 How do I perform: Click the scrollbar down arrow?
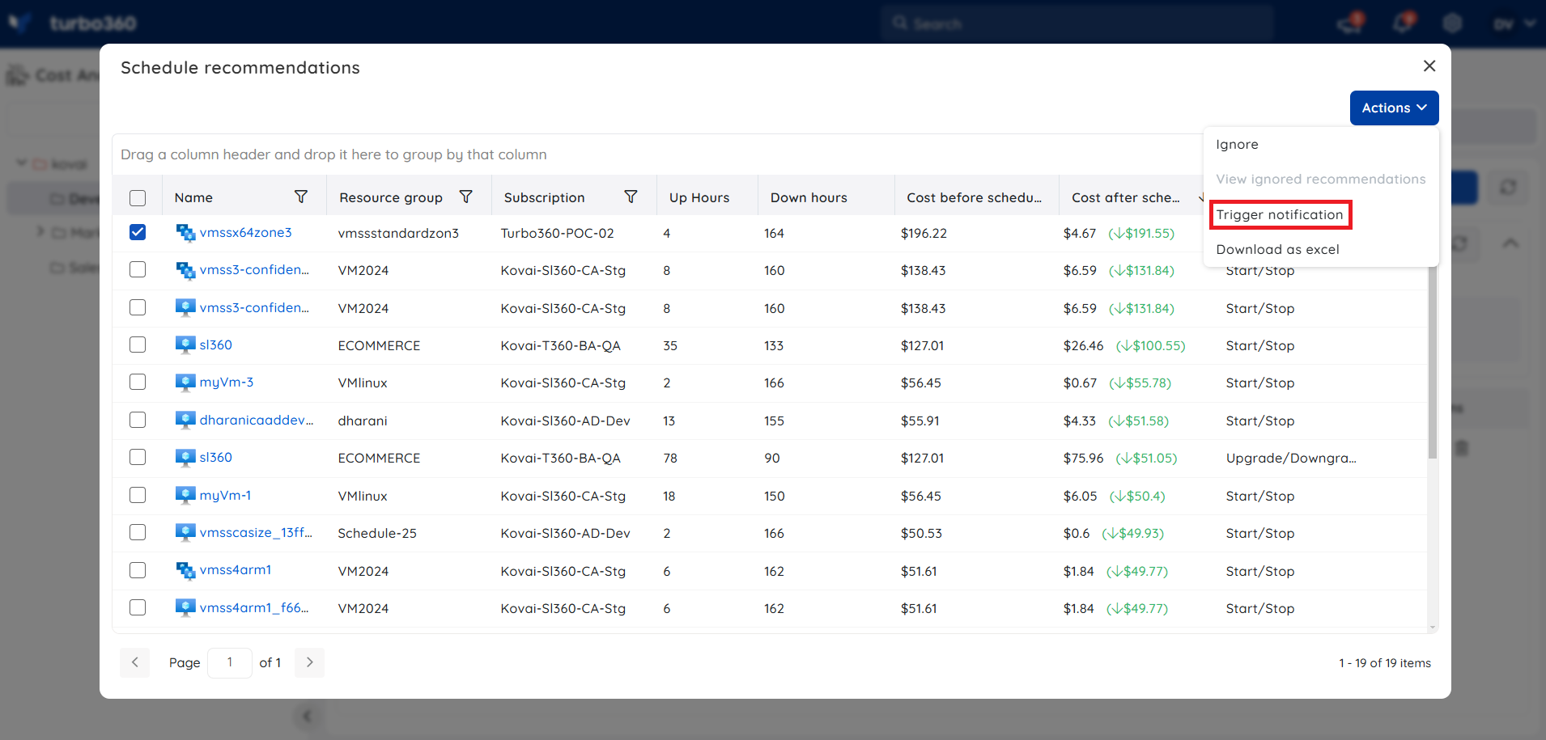1433,628
